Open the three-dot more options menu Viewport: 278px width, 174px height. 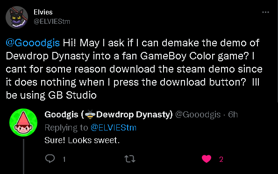click(265, 12)
